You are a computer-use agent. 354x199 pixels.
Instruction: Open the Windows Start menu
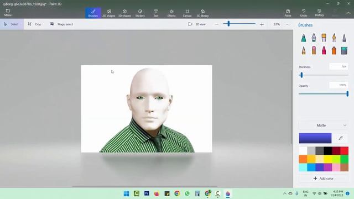127,193
